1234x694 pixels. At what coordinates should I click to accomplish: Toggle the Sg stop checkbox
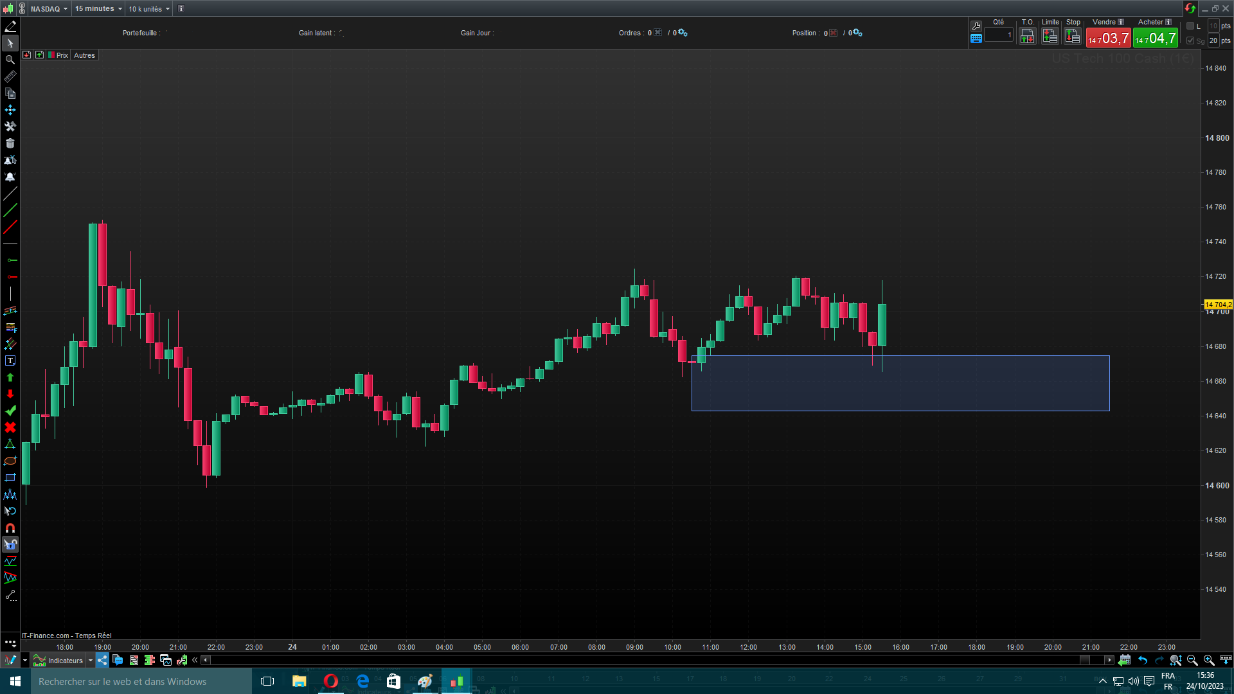pos(1190,40)
